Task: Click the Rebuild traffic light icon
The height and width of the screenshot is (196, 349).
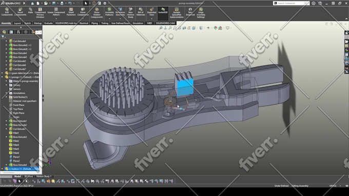Action: (94, 3)
